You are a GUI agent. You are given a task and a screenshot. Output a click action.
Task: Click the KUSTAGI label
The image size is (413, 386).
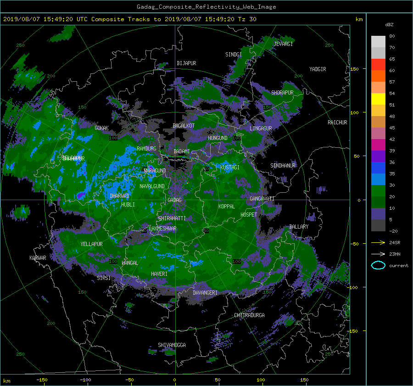click(x=230, y=168)
